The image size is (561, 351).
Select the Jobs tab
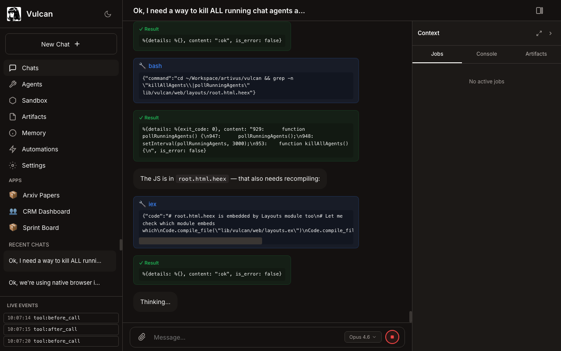click(437, 54)
